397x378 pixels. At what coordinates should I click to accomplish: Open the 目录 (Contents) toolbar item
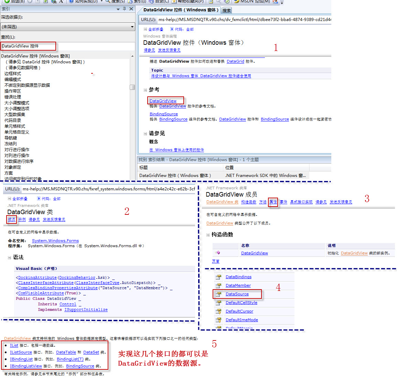(x=159, y=1)
